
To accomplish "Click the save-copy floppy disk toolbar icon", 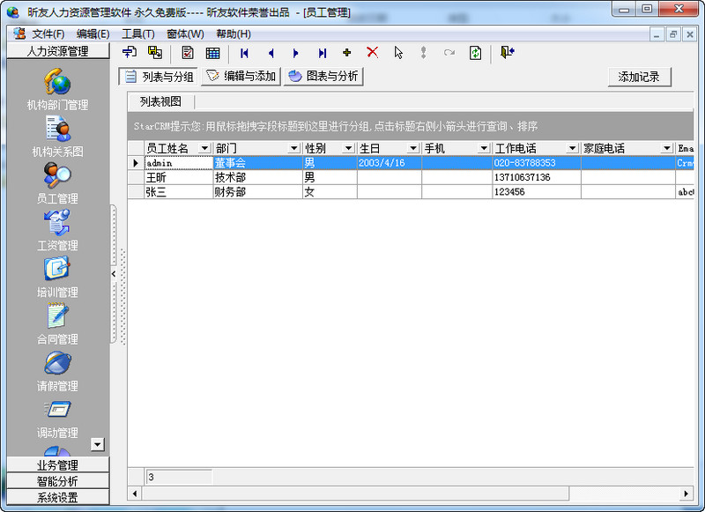I will point(155,53).
